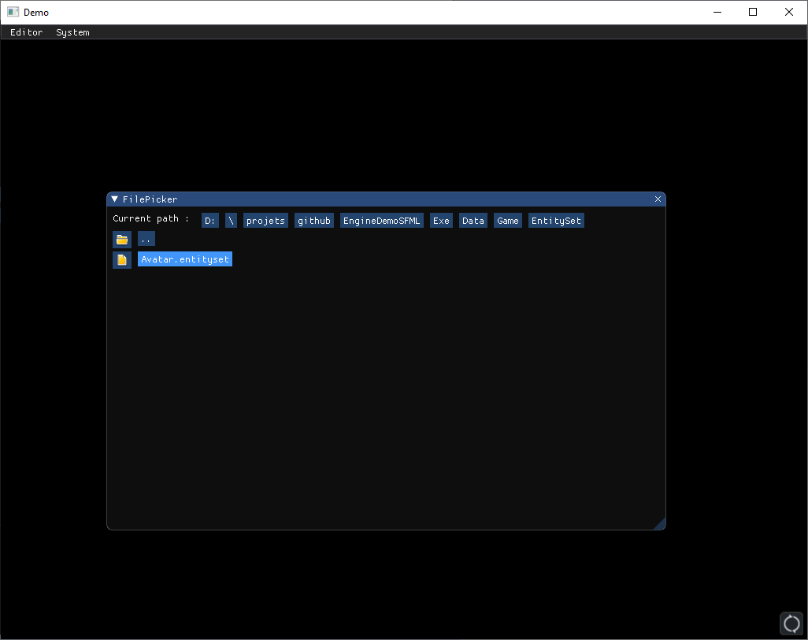Open the System menu
Screen dimensions: 808x640
tap(72, 32)
